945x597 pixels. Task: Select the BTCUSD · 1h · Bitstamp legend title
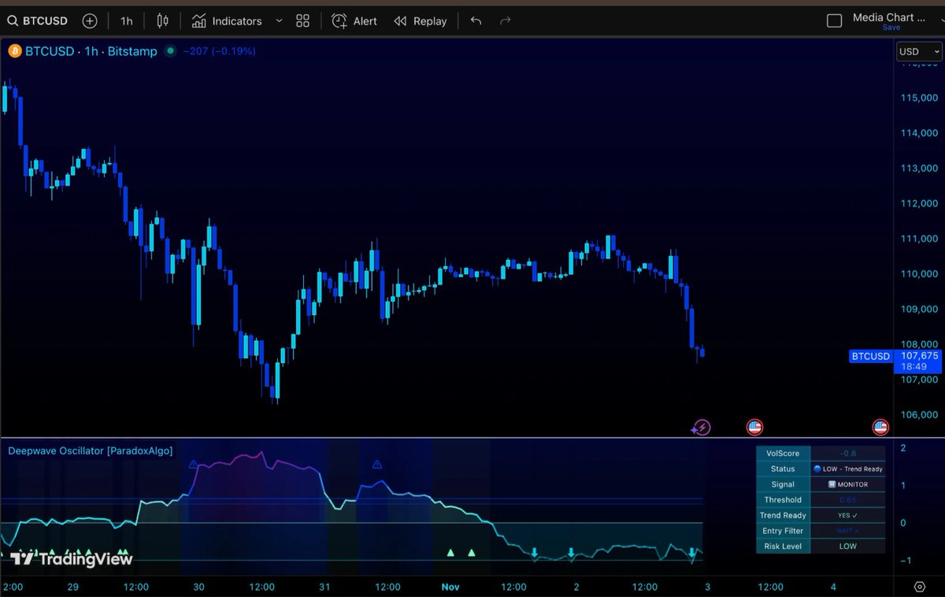tap(91, 51)
